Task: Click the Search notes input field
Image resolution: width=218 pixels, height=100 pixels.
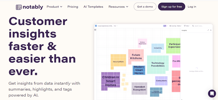Action: tap(199, 26)
